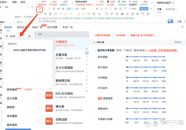The image size is (186, 130).
Task: Check the KOL关注指标 checkbox
Action: tap(40, 95)
